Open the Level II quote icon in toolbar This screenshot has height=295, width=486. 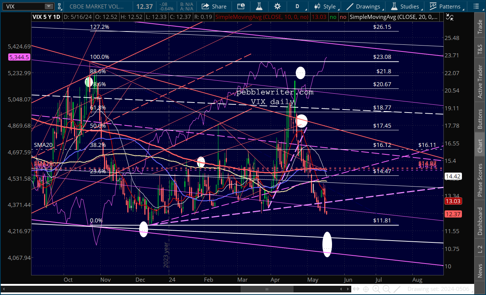(x=241, y=6)
